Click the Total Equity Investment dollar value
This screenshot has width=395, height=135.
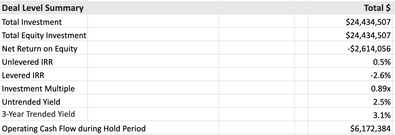click(x=368, y=35)
